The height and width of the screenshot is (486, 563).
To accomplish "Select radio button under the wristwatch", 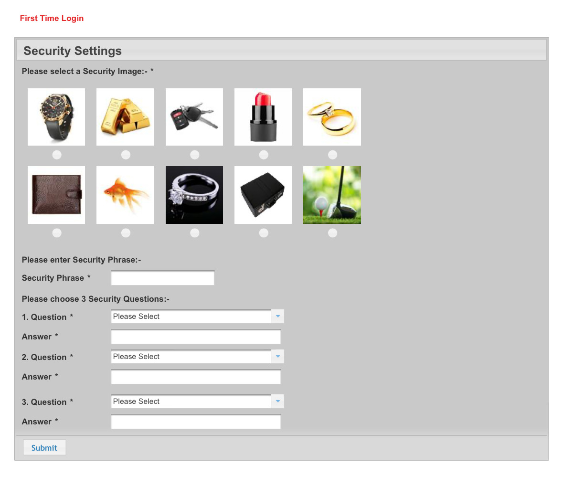I will 57,155.
